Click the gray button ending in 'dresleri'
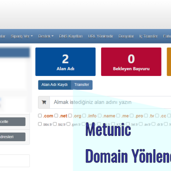 [13, 137]
